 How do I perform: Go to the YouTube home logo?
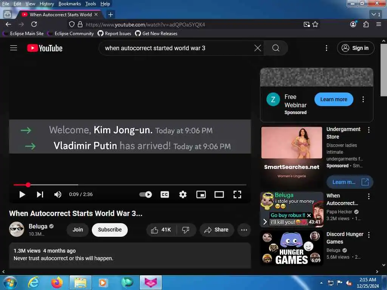(x=45, y=48)
